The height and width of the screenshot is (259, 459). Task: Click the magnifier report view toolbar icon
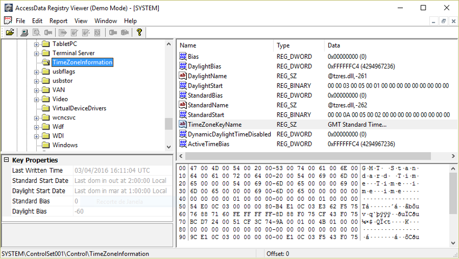36,32
